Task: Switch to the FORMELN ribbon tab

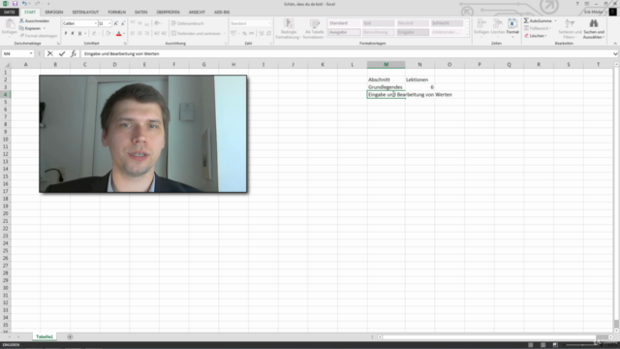Action: pyautogui.click(x=116, y=12)
